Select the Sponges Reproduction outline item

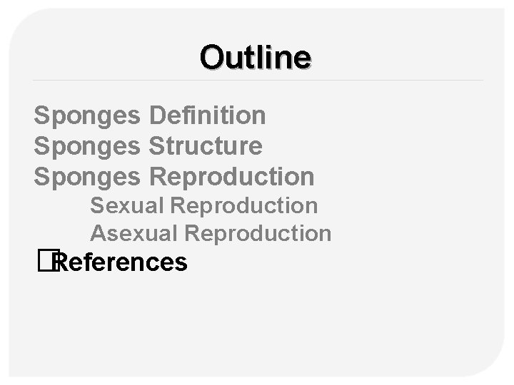click(173, 175)
